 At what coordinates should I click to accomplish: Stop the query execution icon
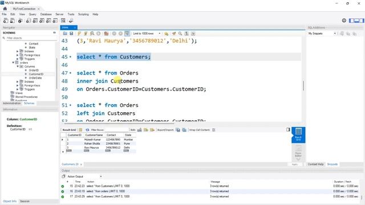[99, 34]
